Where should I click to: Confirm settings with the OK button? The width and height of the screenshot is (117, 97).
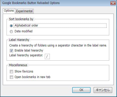(x=81, y=90)
